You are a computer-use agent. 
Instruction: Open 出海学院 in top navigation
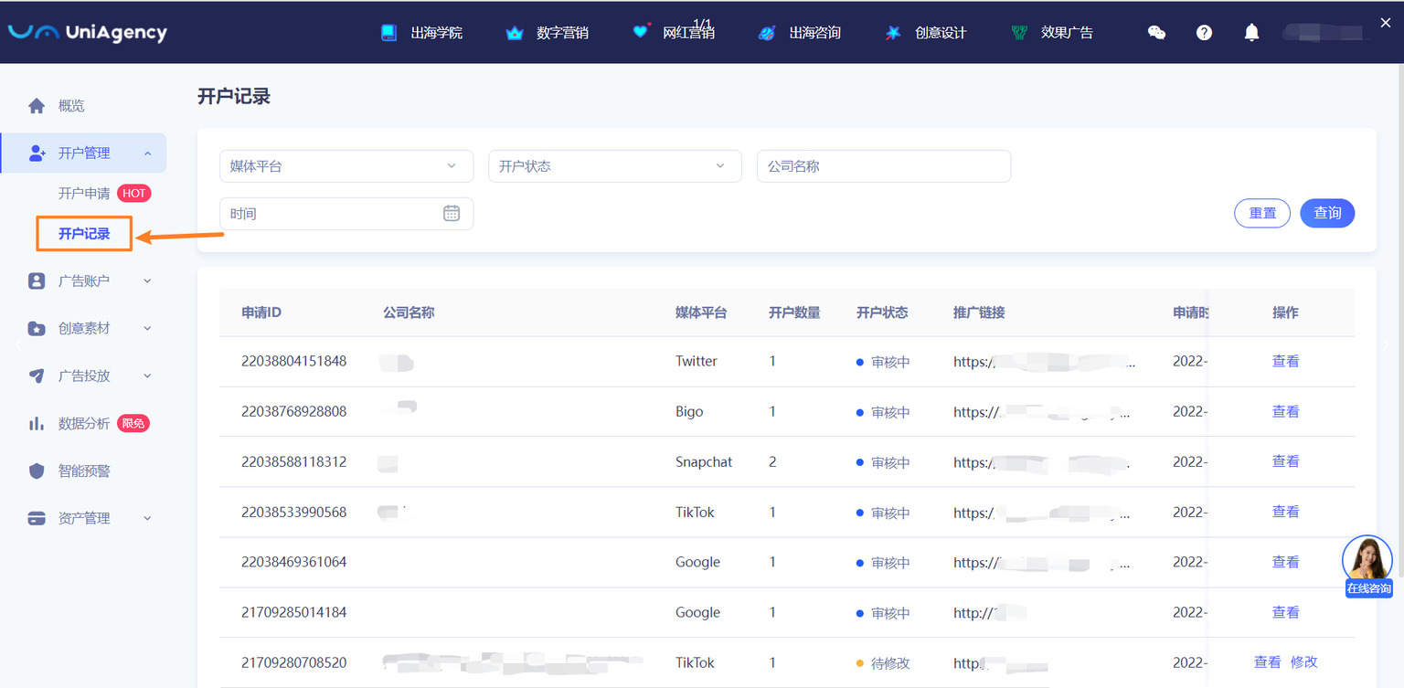click(422, 33)
